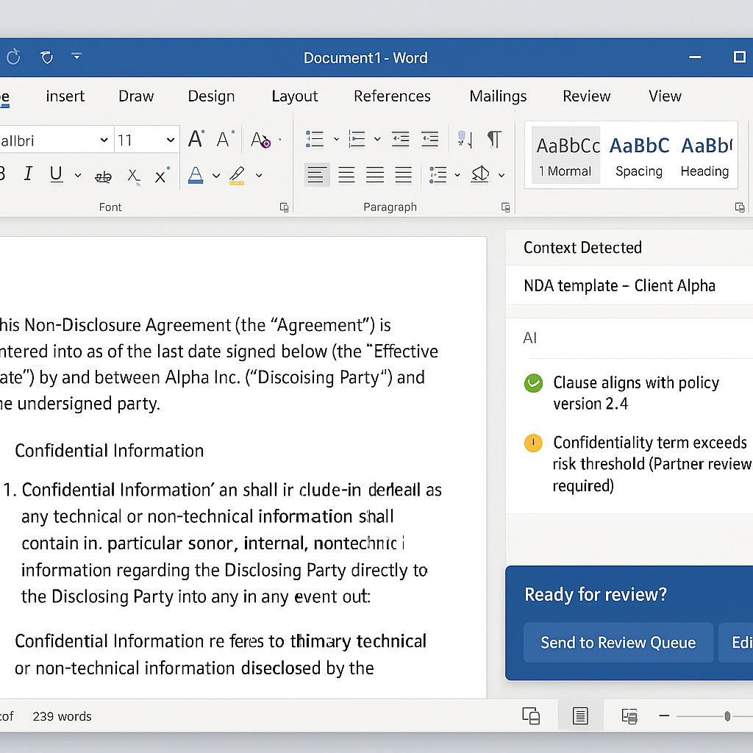The height and width of the screenshot is (753, 753).
Task: Toggle paragraph marks pilcrow button
Action: pos(495,139)
